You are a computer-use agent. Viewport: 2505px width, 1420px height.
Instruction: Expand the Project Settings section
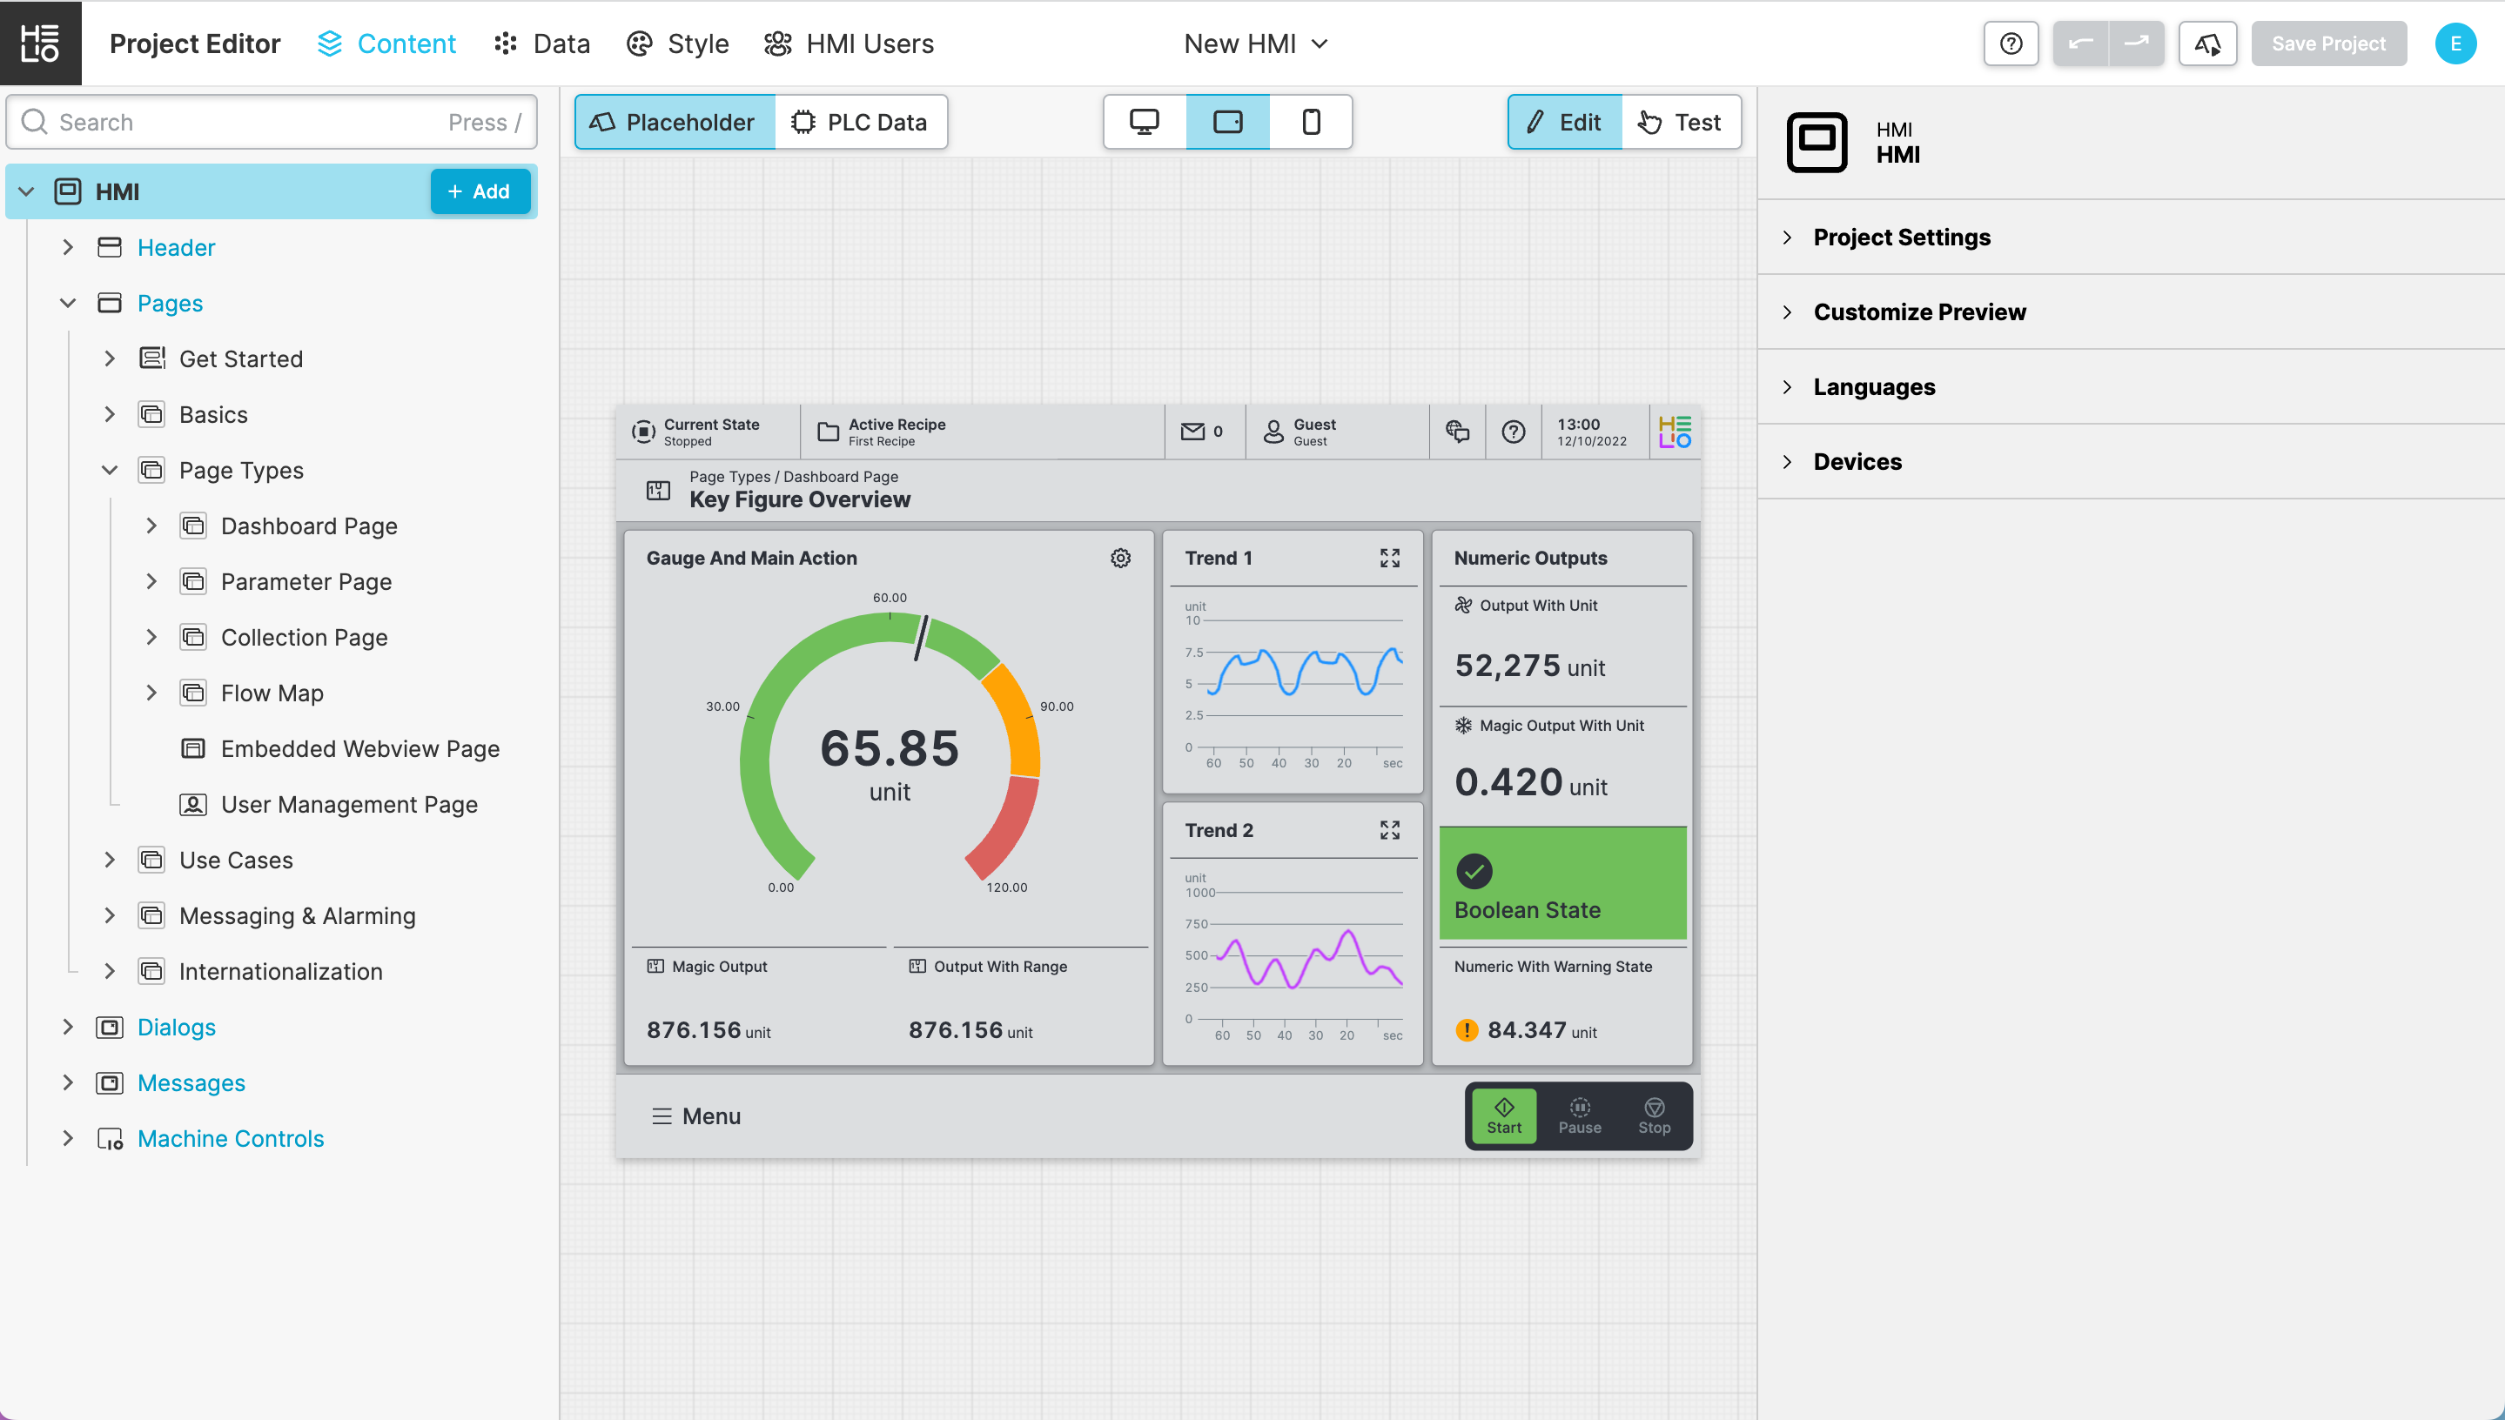tap(1901, 237)
